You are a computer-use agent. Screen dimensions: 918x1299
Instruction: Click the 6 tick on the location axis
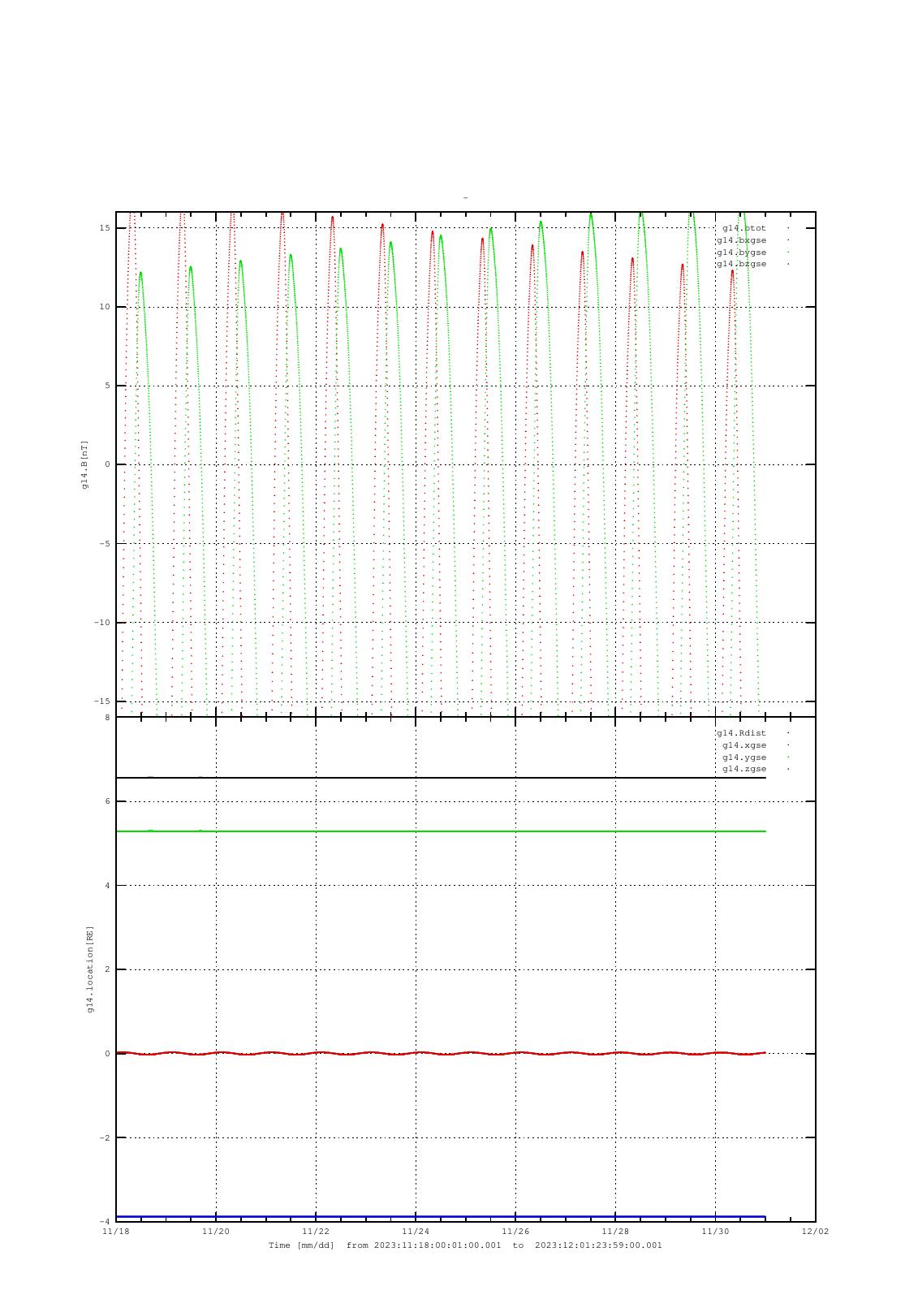[107, 801]
